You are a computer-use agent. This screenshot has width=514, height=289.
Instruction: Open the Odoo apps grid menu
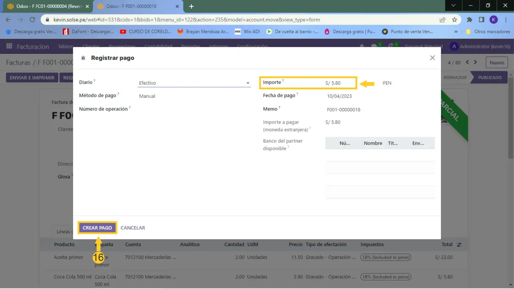point(9,46)
